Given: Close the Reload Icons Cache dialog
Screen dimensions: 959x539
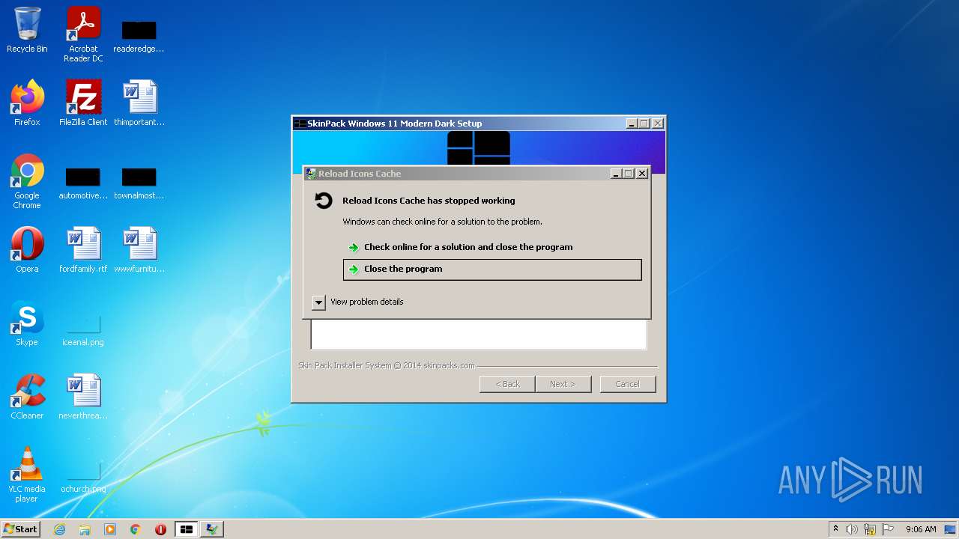Looking at the screenshot, I should (642, 174).
